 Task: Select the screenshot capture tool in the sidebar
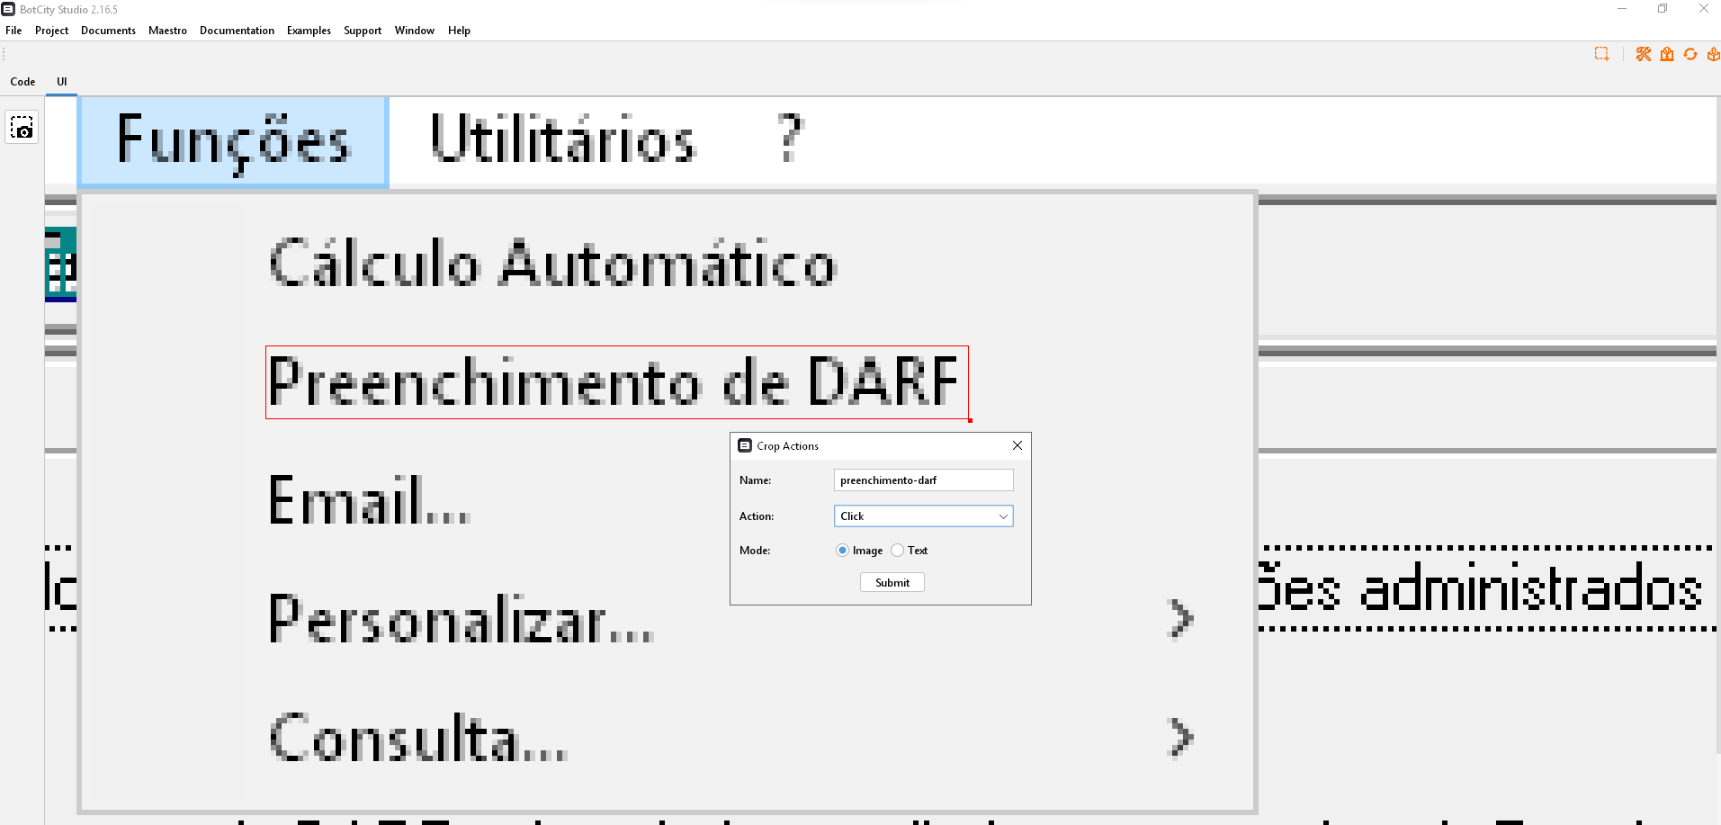point(22,127)
